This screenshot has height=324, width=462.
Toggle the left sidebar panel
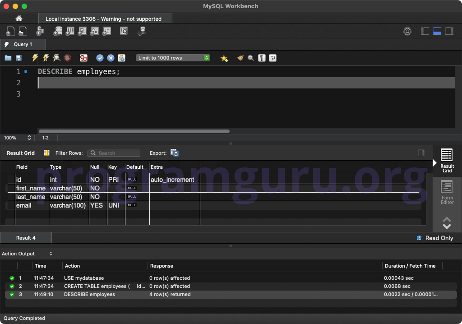tap(425, 31)
